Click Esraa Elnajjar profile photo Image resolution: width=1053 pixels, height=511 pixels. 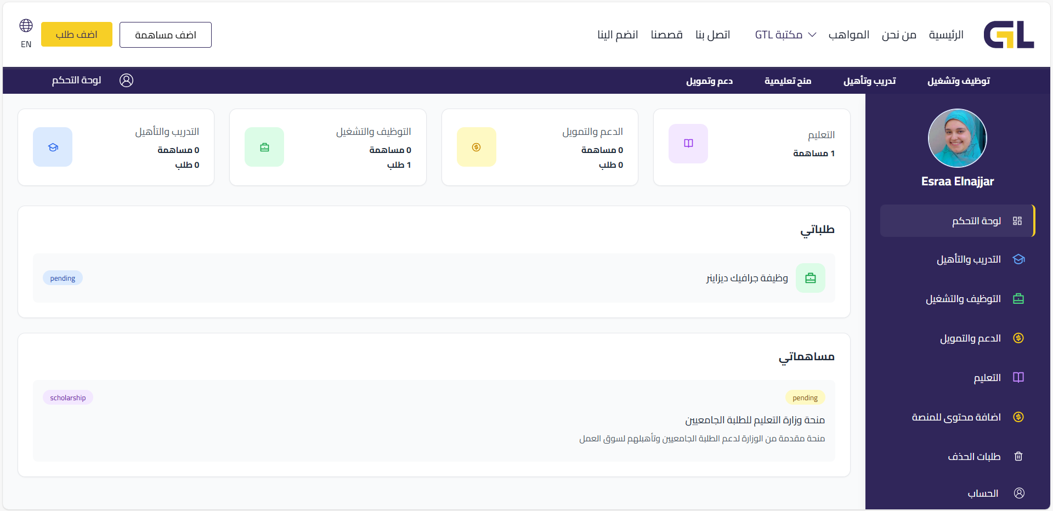coord(958,138)
